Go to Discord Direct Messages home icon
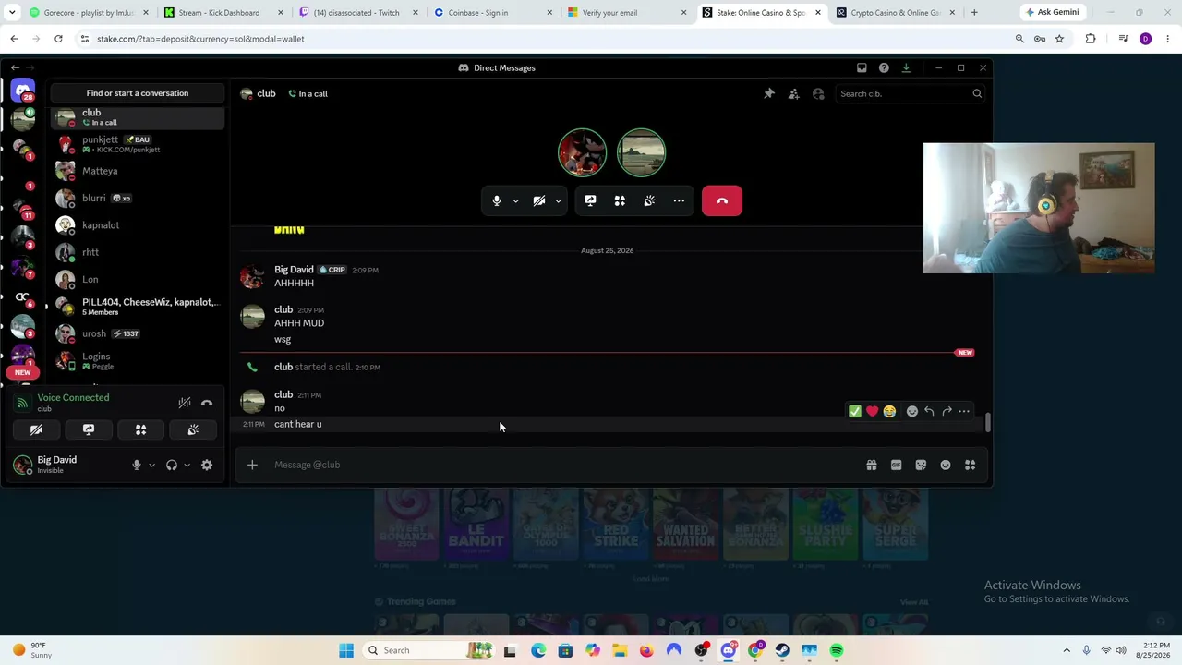This screenshot has height=665, width=1182. coord(23,91)
